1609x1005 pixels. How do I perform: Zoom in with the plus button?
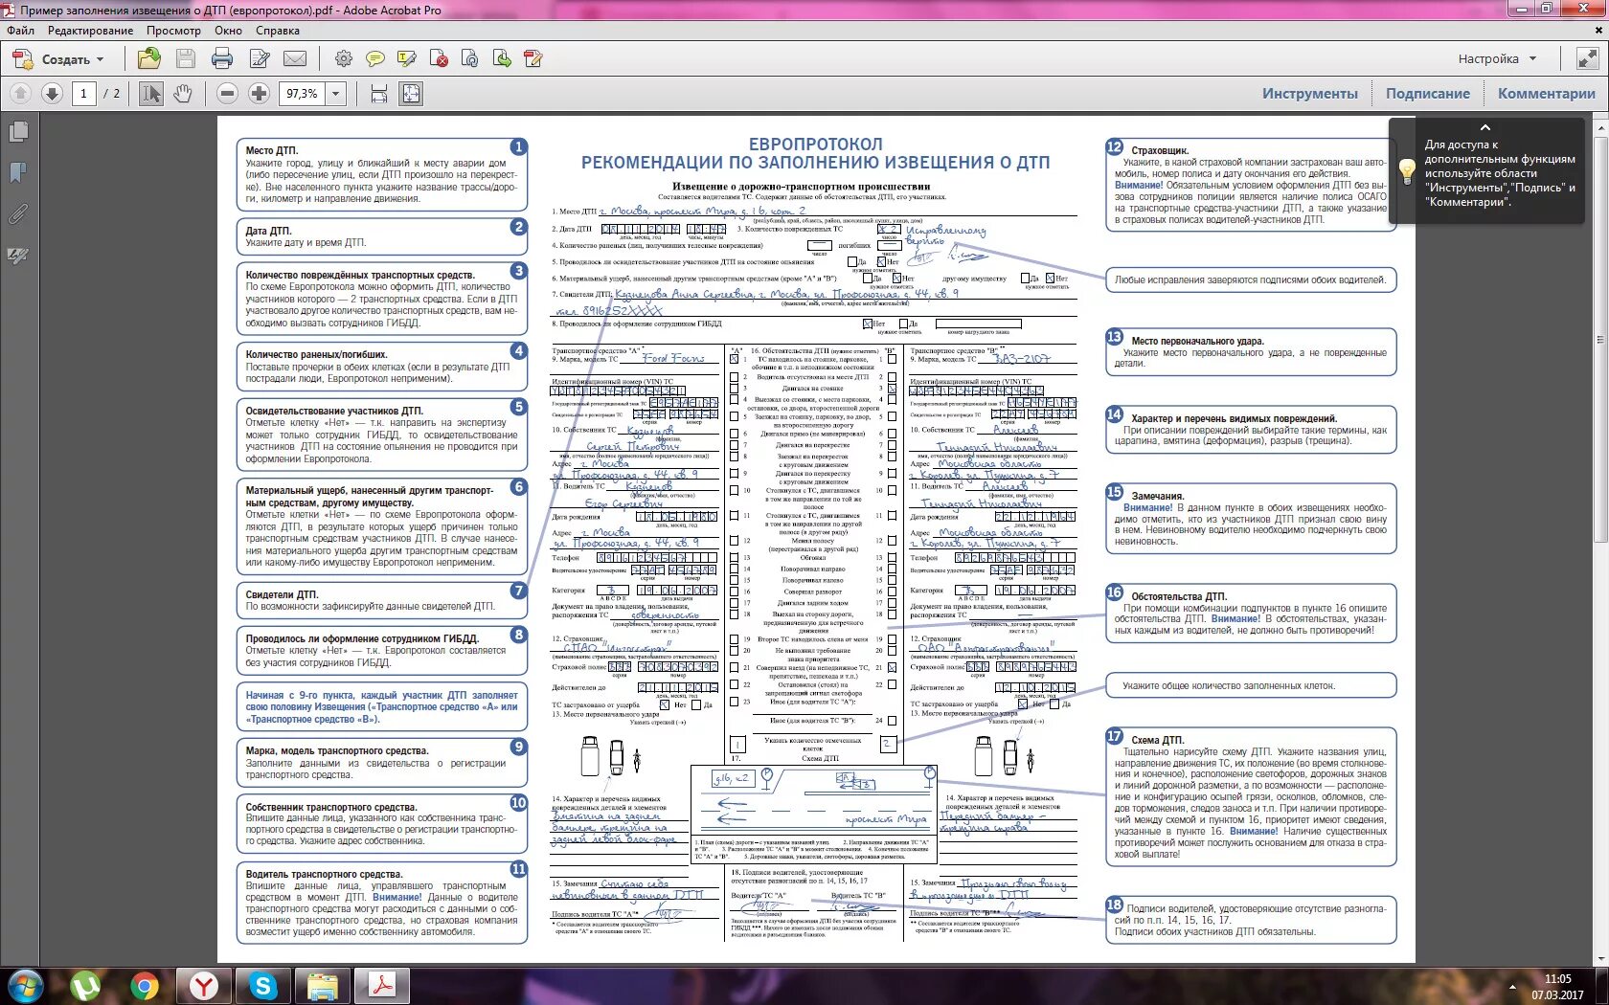pos(259,94)
